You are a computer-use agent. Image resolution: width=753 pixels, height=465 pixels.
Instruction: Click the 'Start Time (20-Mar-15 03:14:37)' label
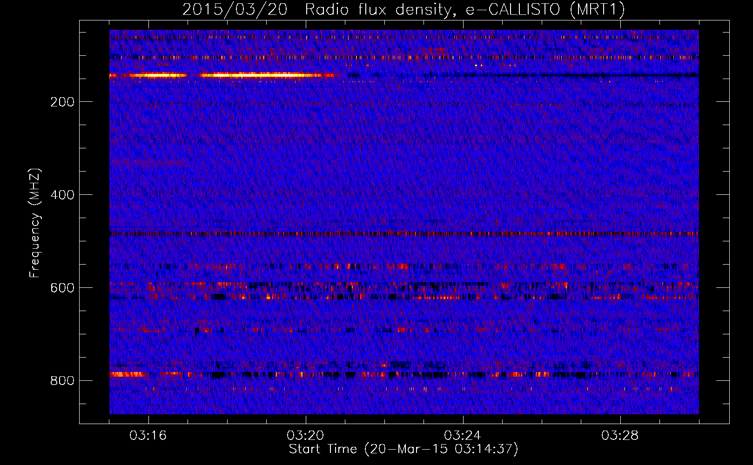pos(403,449)
